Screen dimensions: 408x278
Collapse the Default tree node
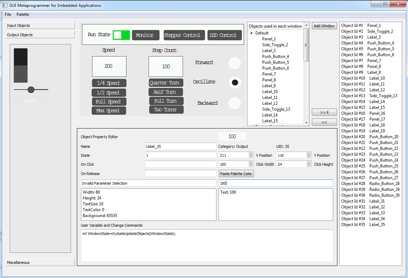[x=251, y=33]
